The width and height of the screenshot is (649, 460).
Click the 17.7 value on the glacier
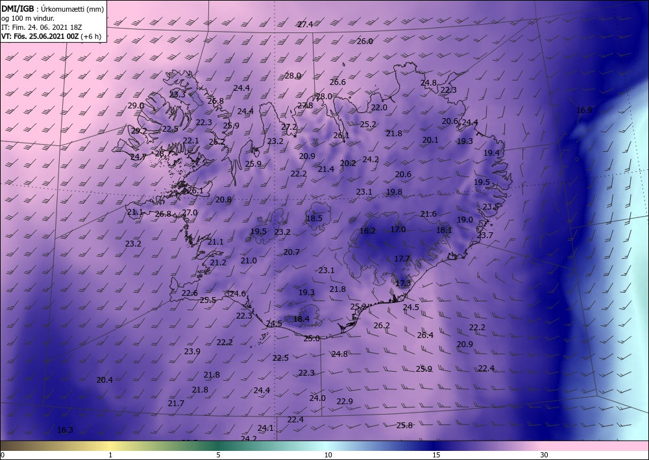pyautogui.click(x=402, y=258)
